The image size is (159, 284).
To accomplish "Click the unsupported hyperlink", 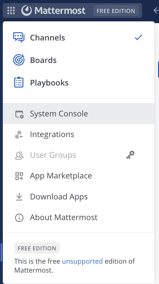I will (x=82, y=261).
